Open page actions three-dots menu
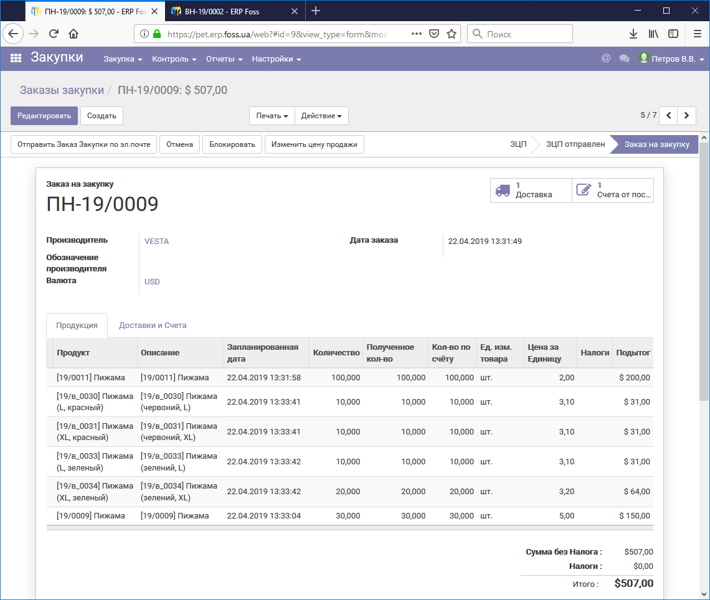The width and height of the screenshot is (710, 600). [417, 34]
